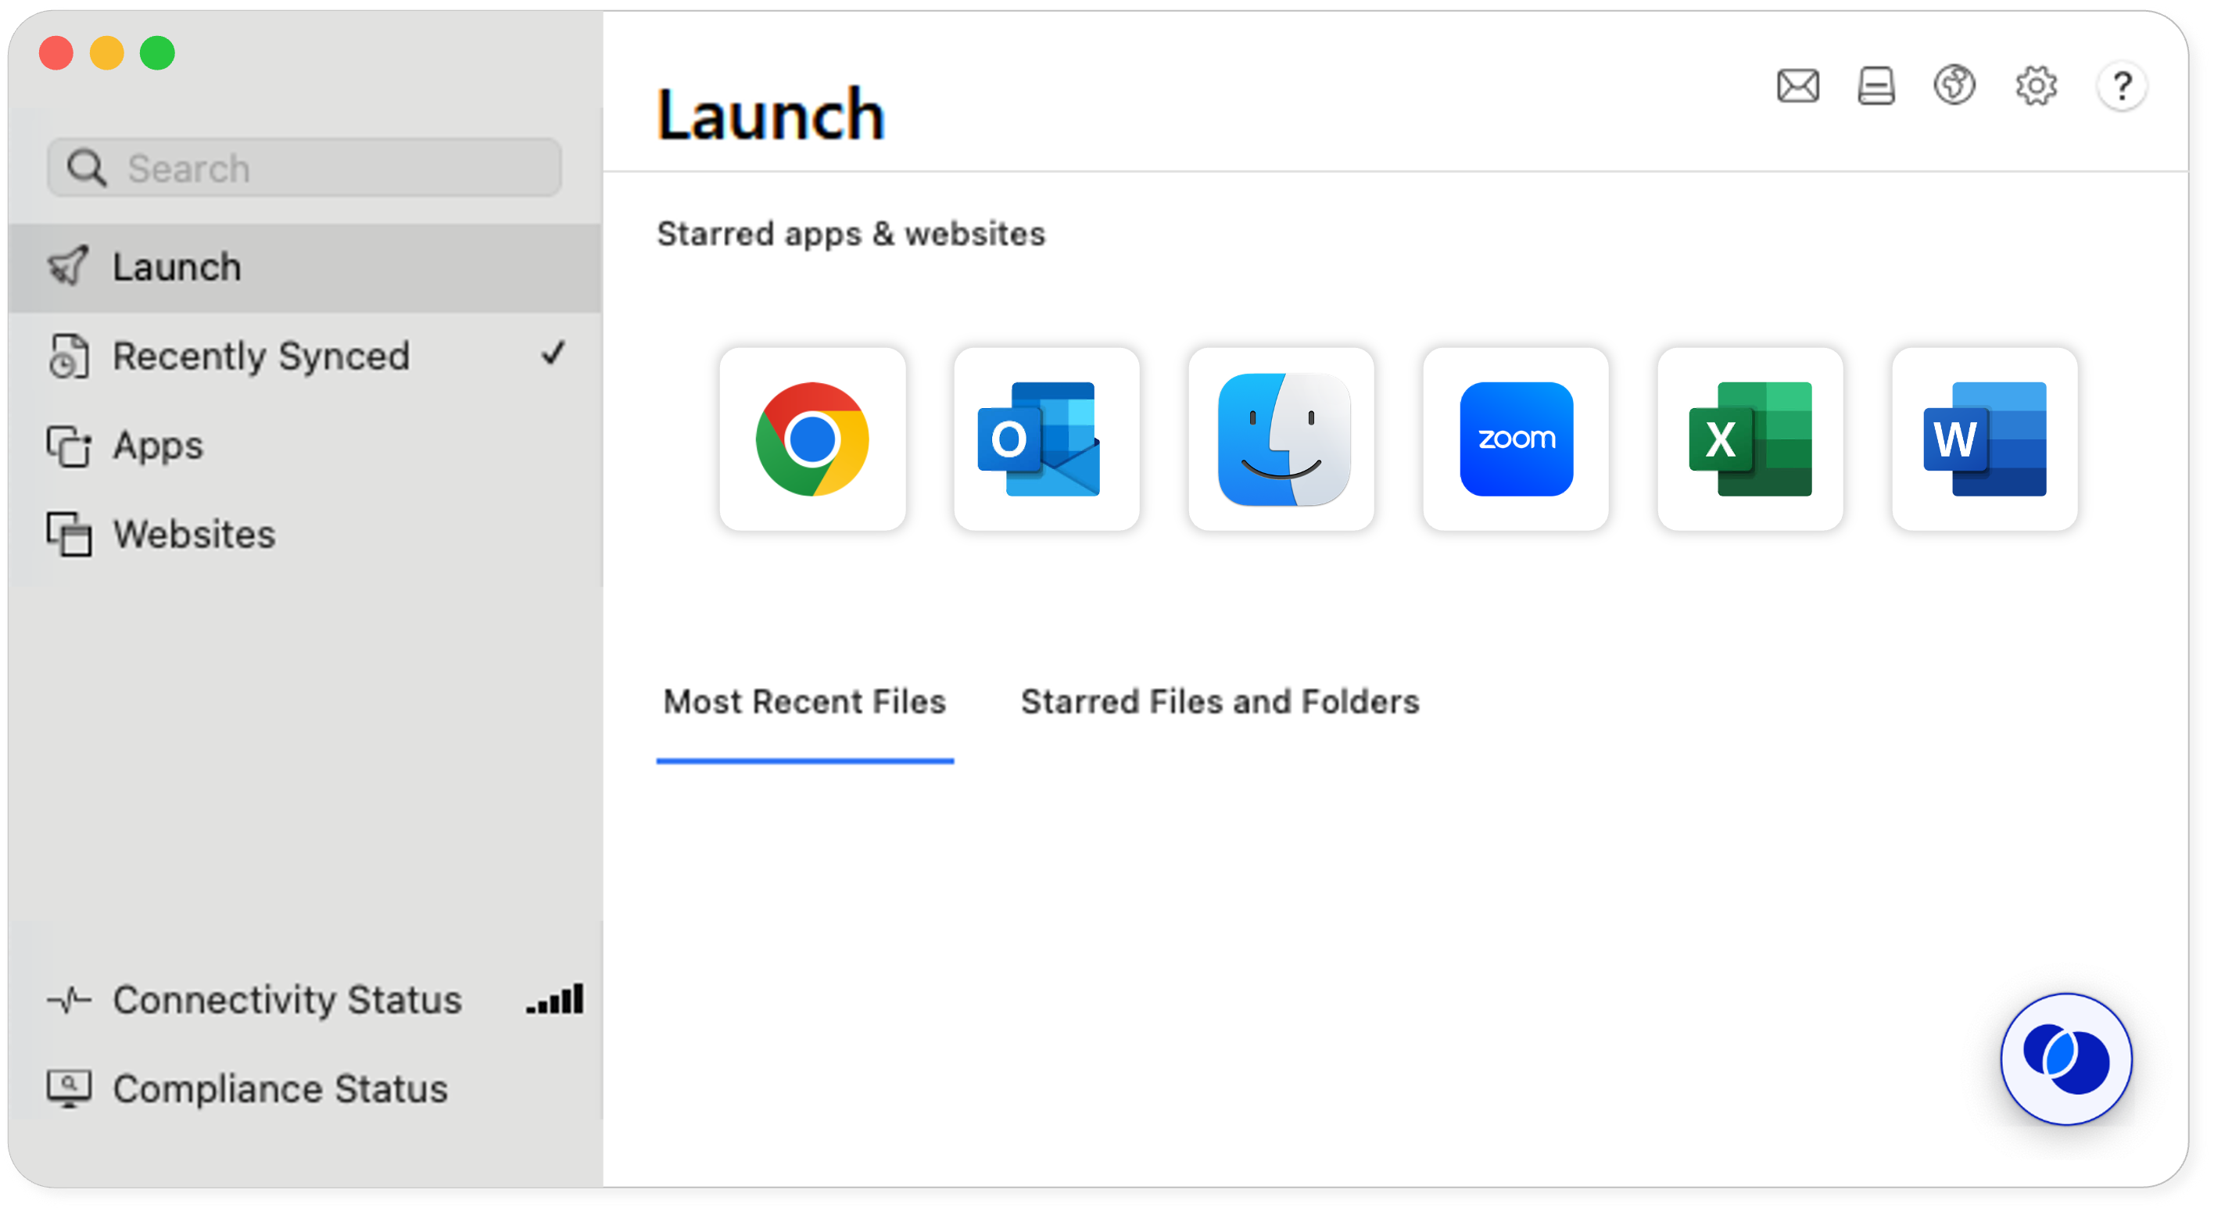Viewport: 2214px width, 1211px height.
Task: Click the synced document icon in sidebar
Action: (68, 356)
